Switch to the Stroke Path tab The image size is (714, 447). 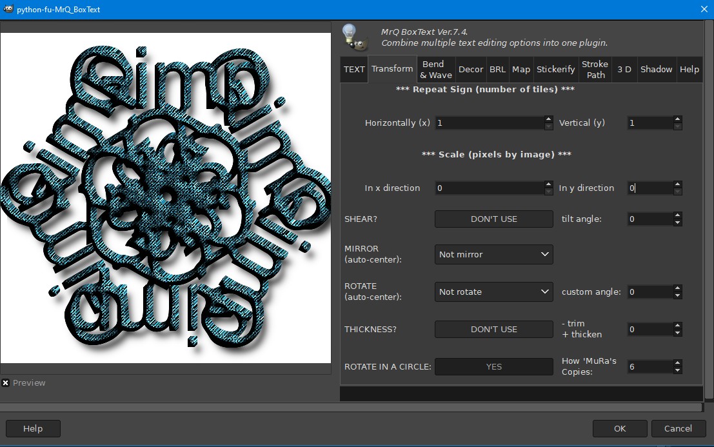tap(595, 69)
